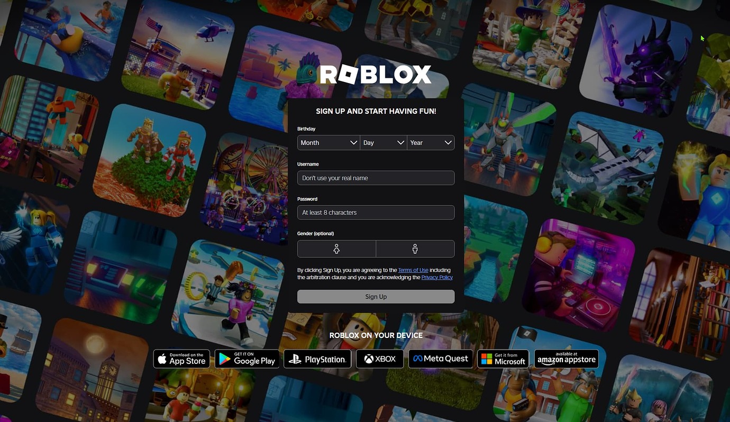Click the Sign Up button
The width and height of the screenshot is (730, 422).
point(376,297)
